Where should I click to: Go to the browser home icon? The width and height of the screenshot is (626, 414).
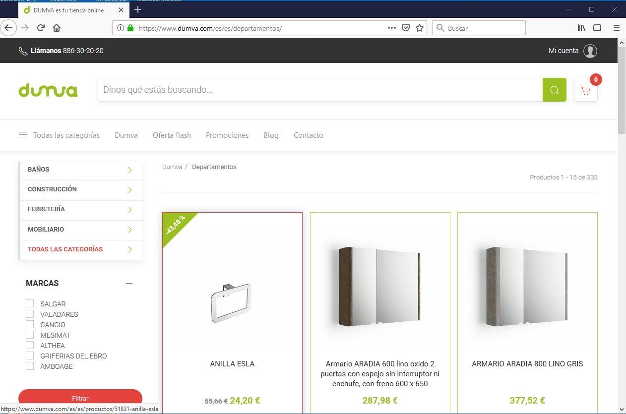tap(57, 28)
